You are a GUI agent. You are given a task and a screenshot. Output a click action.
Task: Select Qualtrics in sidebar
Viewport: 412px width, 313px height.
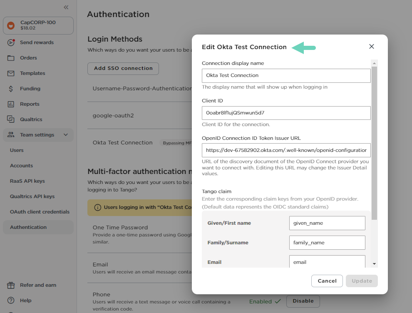tap(31, 119)
